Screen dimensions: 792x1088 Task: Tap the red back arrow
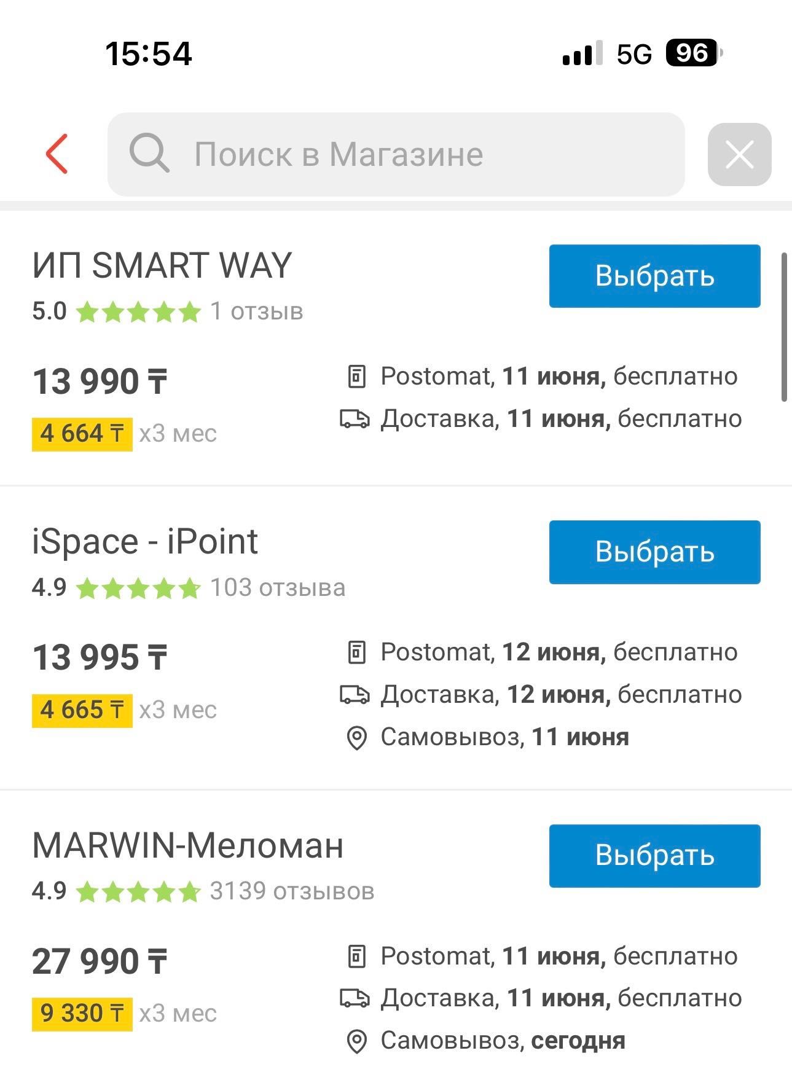click(57, 154)
